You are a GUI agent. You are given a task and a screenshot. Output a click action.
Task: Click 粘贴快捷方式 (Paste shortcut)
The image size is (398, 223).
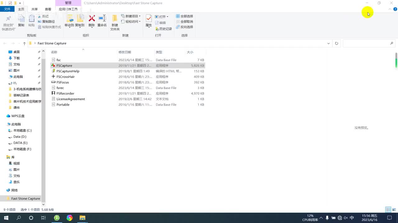49,27
